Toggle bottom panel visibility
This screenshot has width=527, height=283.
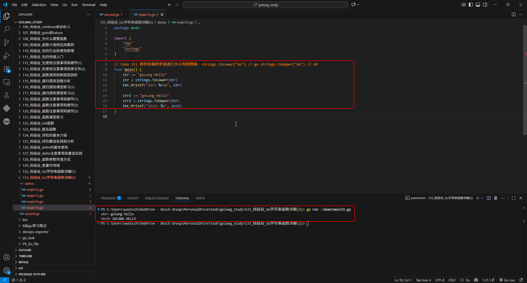[x=478, y=5]
